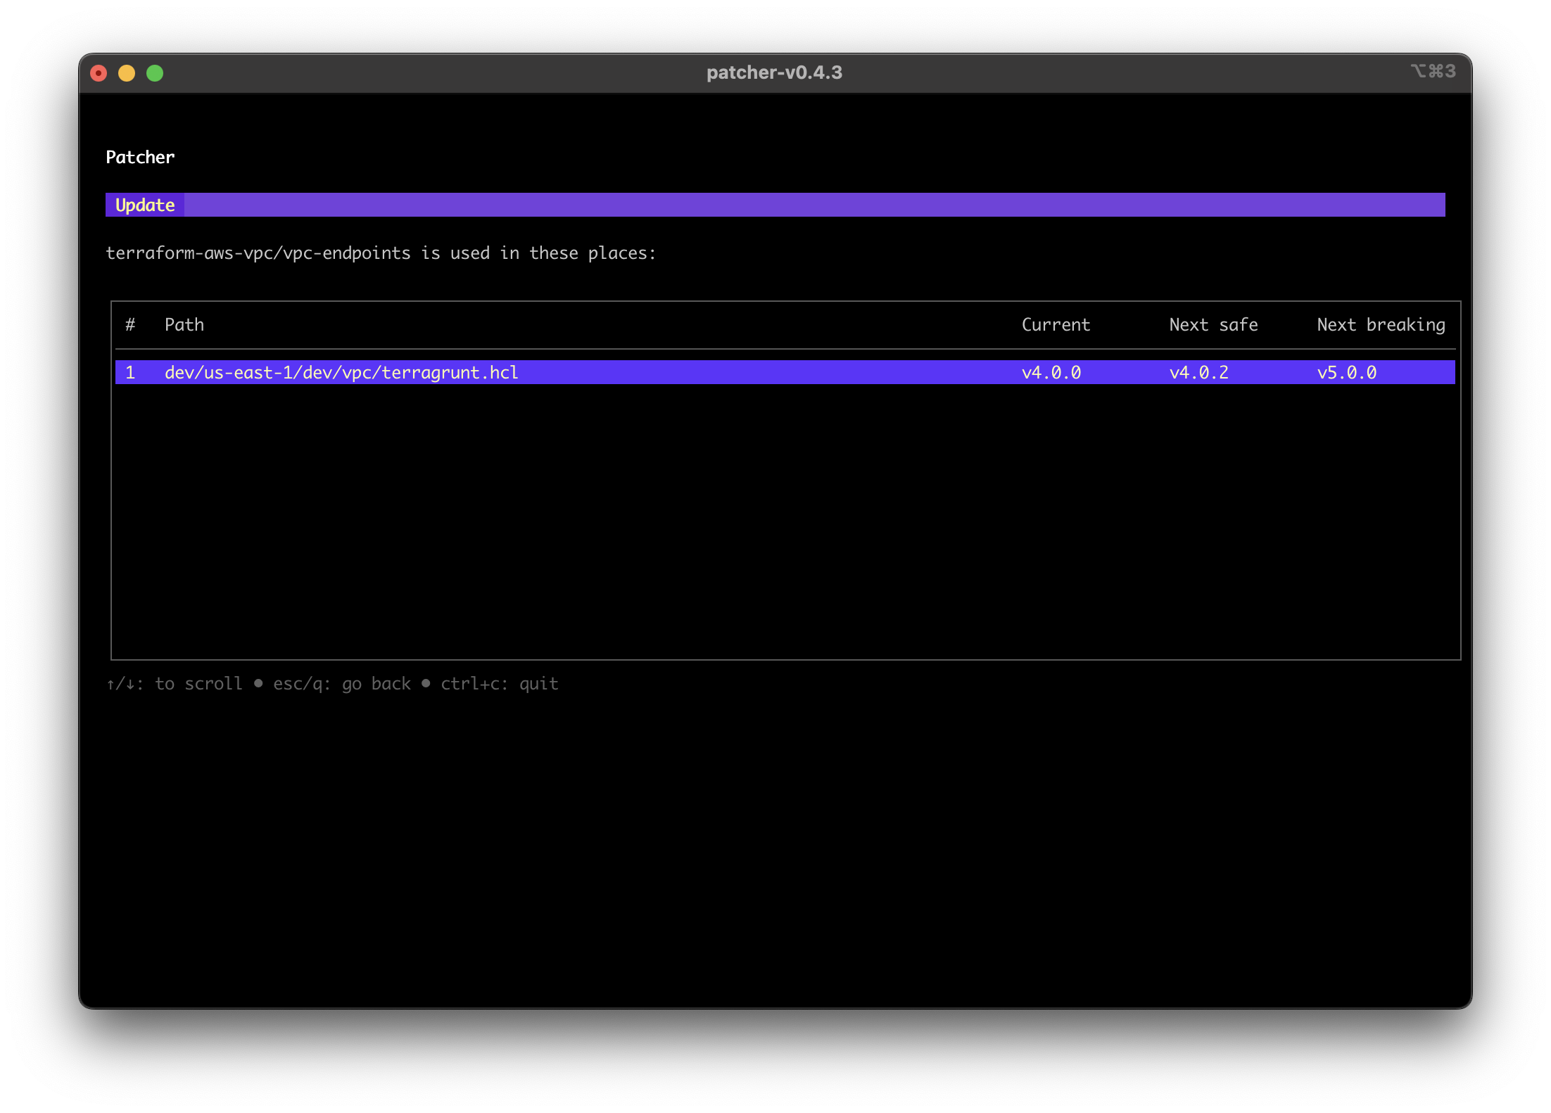Click the Next safe column header
Image resolution: width=1551 pixels, height=1113 pixels.
coord(1213,324)
